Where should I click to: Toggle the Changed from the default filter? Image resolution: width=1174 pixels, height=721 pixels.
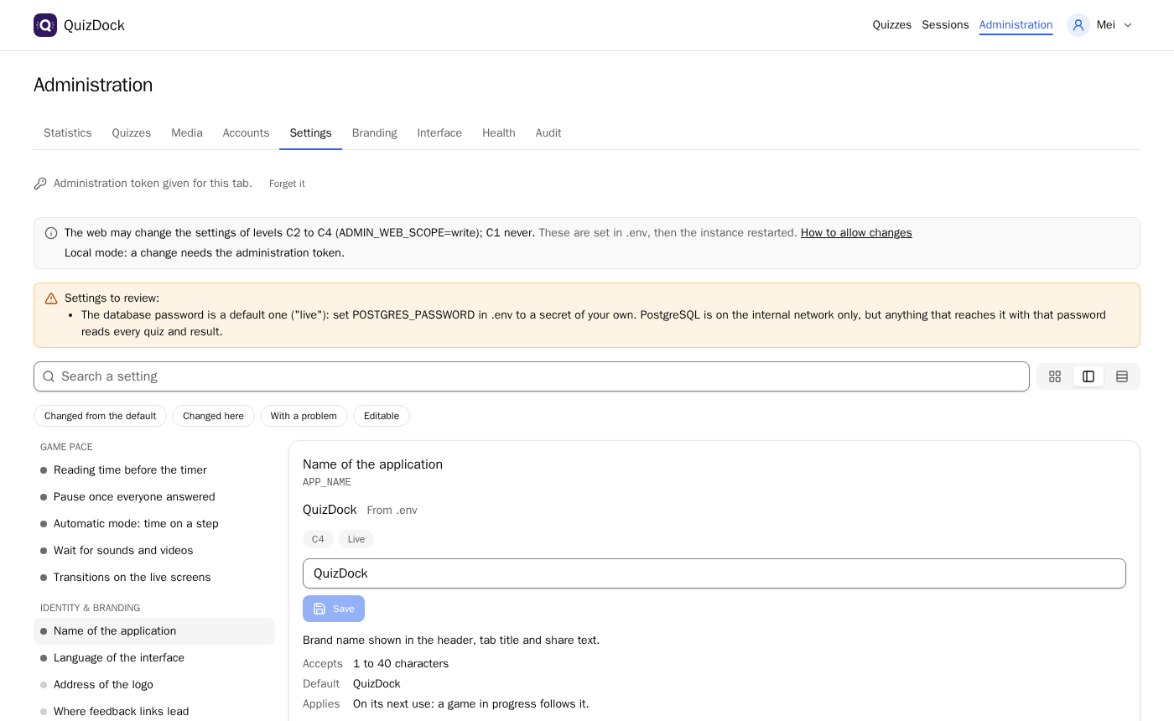tap(100, 416)
